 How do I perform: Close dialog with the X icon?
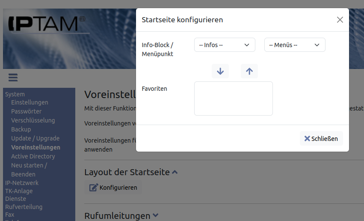point(340,20)
